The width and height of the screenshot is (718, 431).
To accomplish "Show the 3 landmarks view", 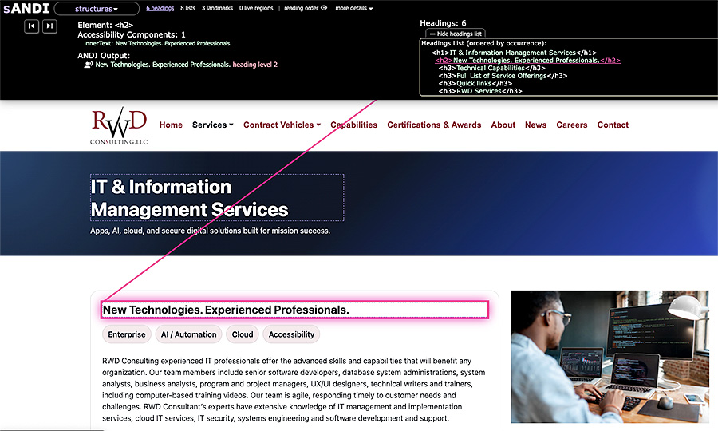I will click(217, 8).
